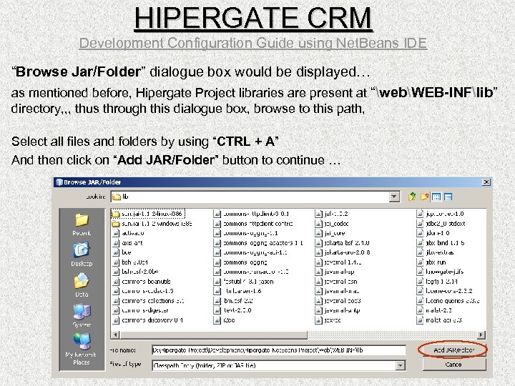Viewport: 515px width, 386px height.
Task: Select the commons-digester jar file icon
Action: pos(116,310)
